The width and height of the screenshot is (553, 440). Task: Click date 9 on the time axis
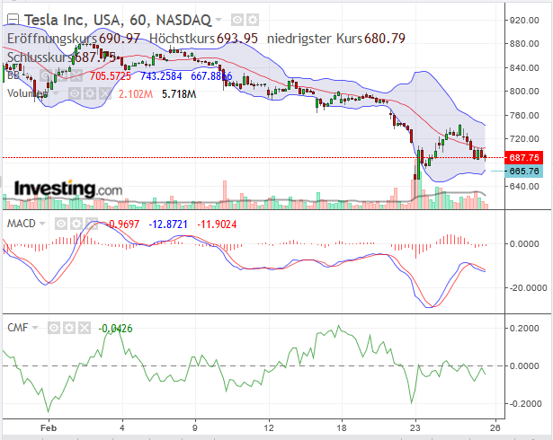click(x=195, y=428)
